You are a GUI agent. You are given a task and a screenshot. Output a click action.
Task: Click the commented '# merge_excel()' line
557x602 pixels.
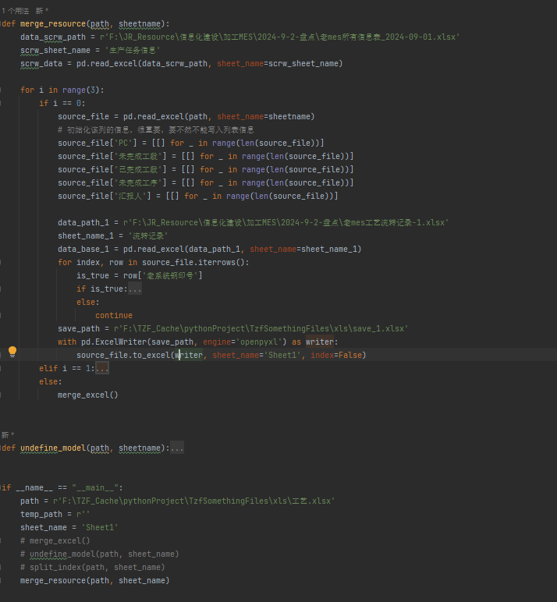55,540
